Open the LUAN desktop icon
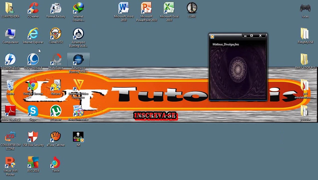Screen dimensions: 318x180 click(x=192, y=10)
